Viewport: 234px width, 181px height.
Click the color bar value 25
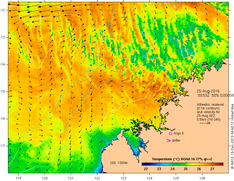click(x=186, y=169)
